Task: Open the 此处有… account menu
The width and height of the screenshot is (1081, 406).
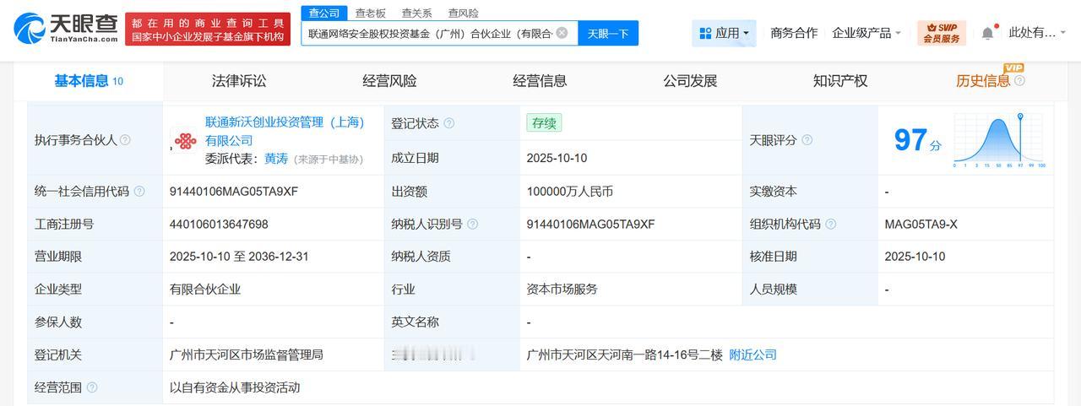Action: click(x=1037, y=33)
